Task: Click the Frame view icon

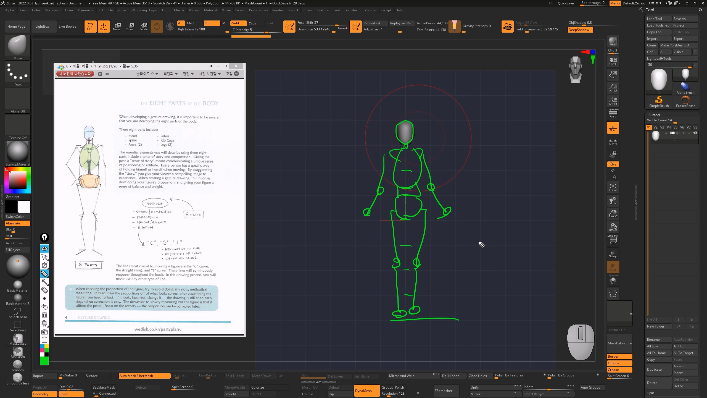Action: [613, 187]
